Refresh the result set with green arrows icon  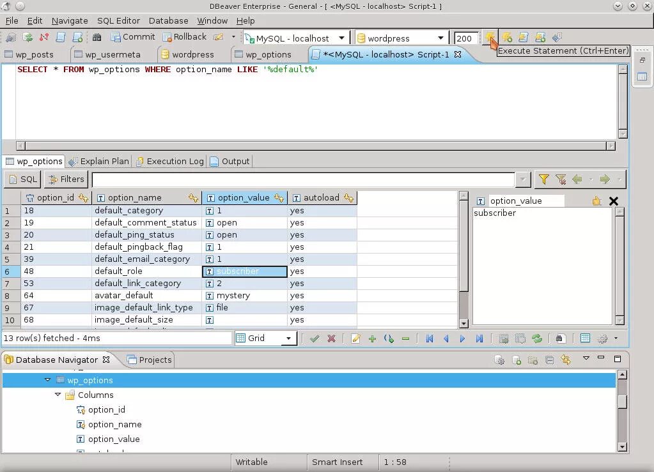tap(537, 339)
